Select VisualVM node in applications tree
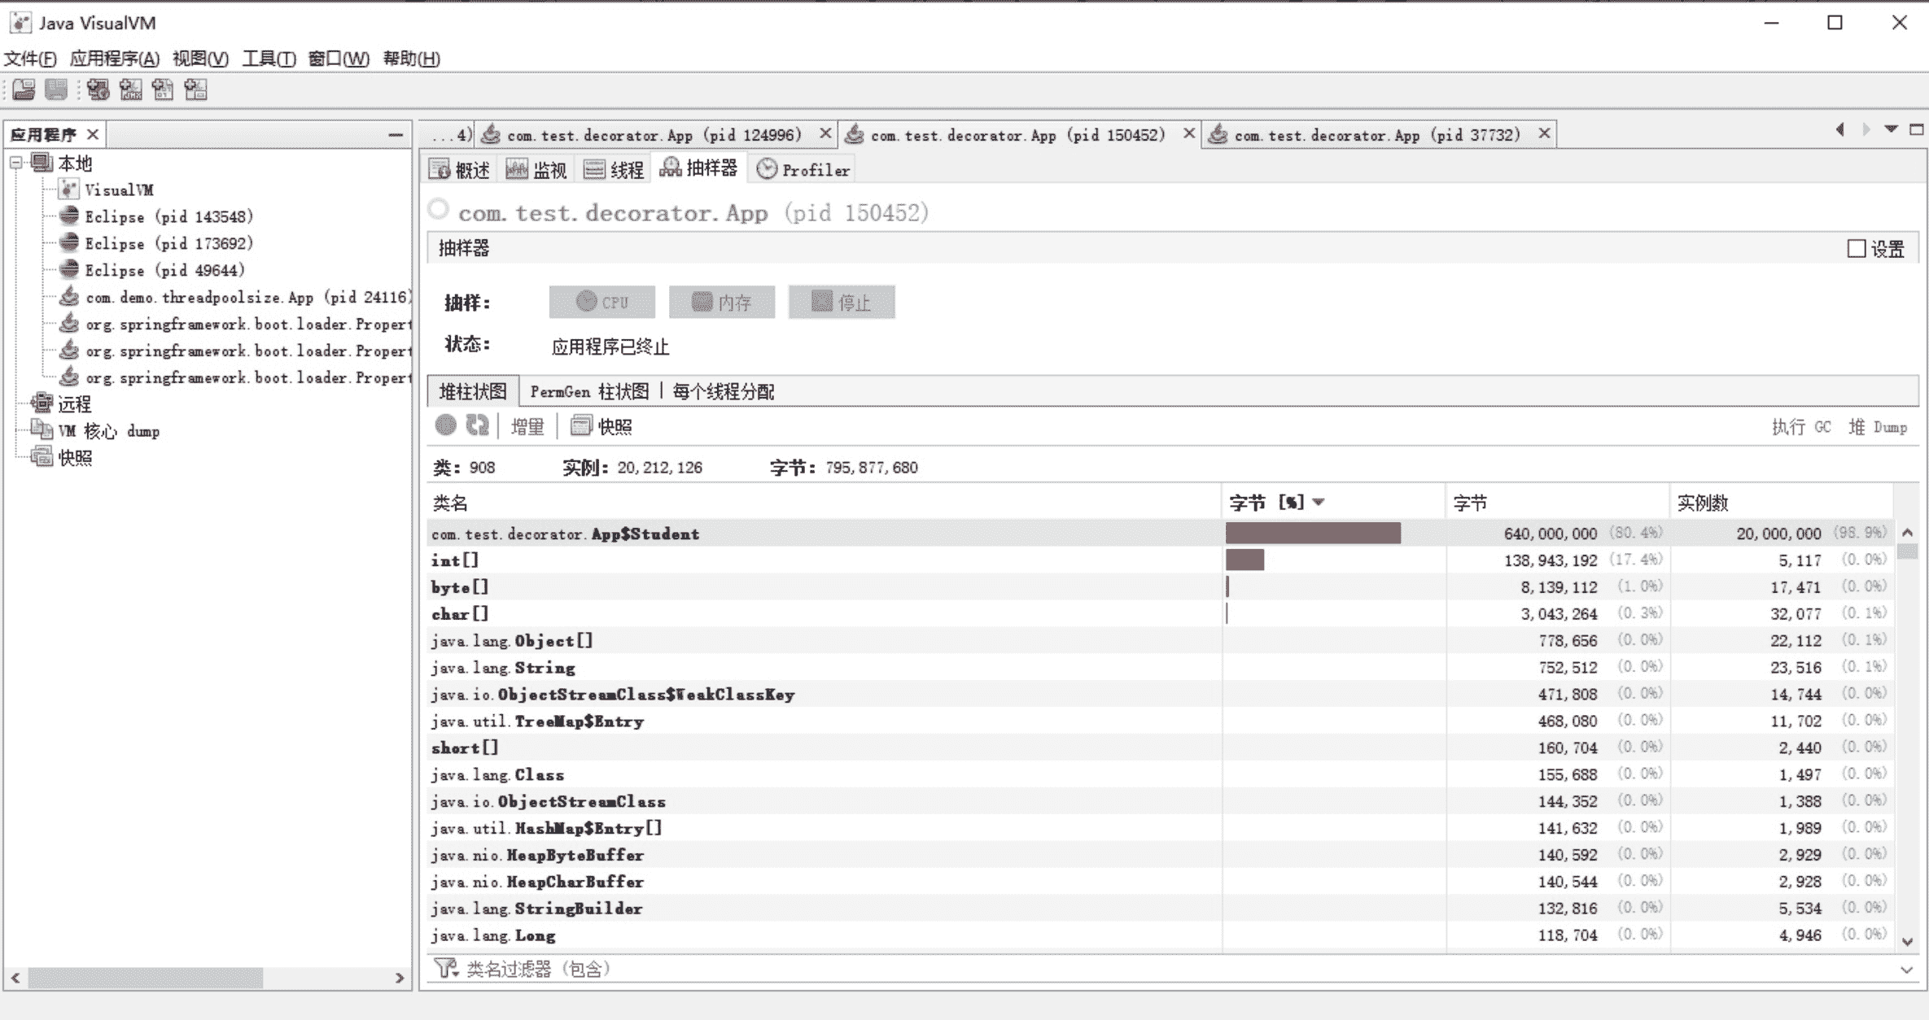The width and height of the screenshot is (1929, 1020). click(x=119, y=190)
